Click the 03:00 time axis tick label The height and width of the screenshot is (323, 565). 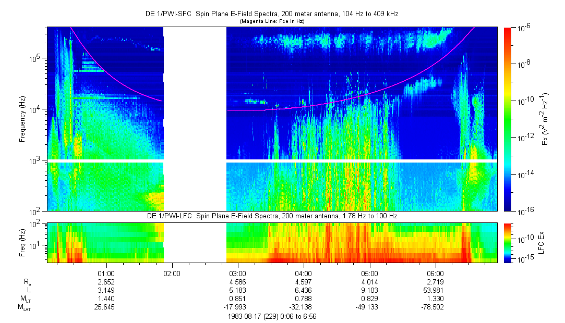coord(238,273)
